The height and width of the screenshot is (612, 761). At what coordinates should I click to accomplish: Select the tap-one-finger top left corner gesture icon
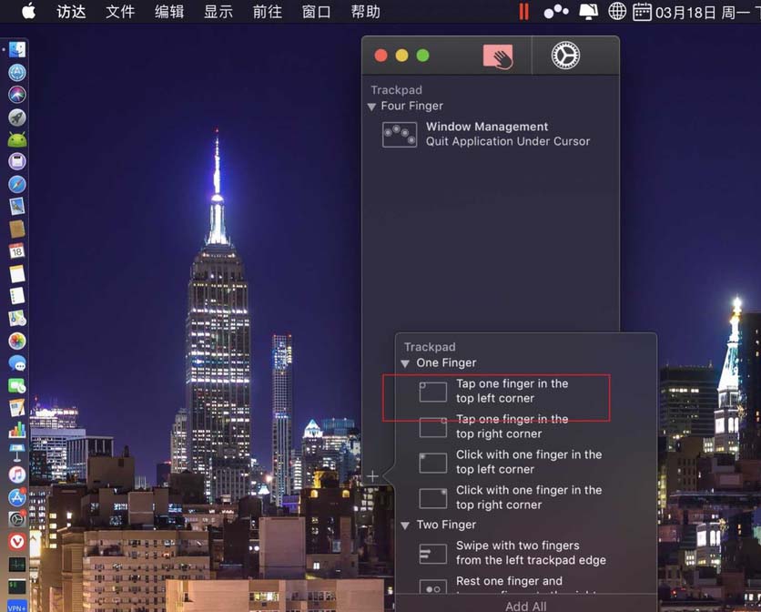click(432, 391)
